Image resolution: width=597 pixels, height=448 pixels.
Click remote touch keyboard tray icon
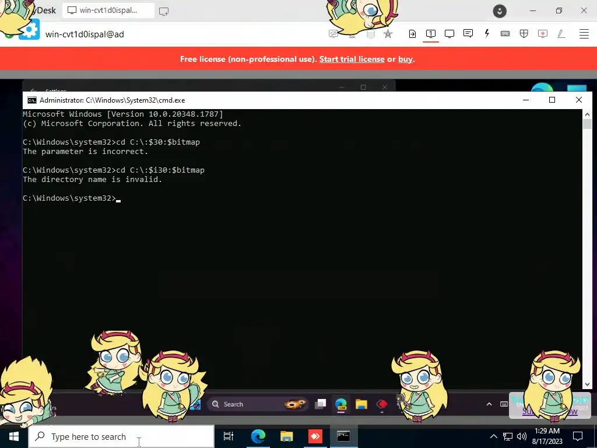pos(504,404)
